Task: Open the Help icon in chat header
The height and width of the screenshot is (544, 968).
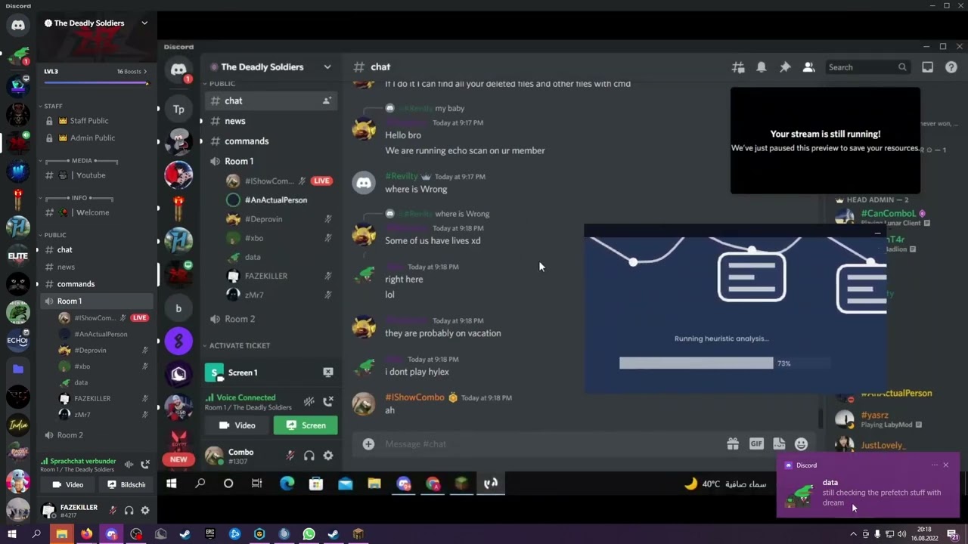Action: 951,67
